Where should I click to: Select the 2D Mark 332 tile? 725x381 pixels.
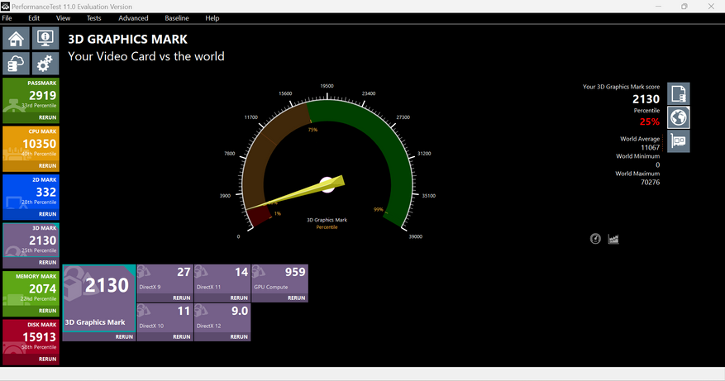point(31,192)
